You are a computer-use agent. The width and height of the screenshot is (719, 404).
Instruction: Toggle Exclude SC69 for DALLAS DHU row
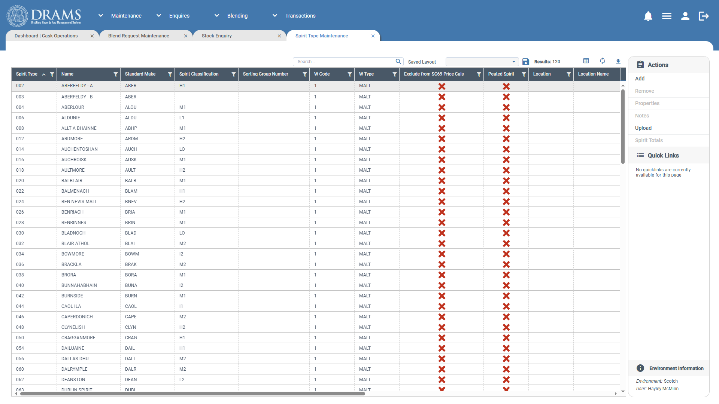(442, 359)
